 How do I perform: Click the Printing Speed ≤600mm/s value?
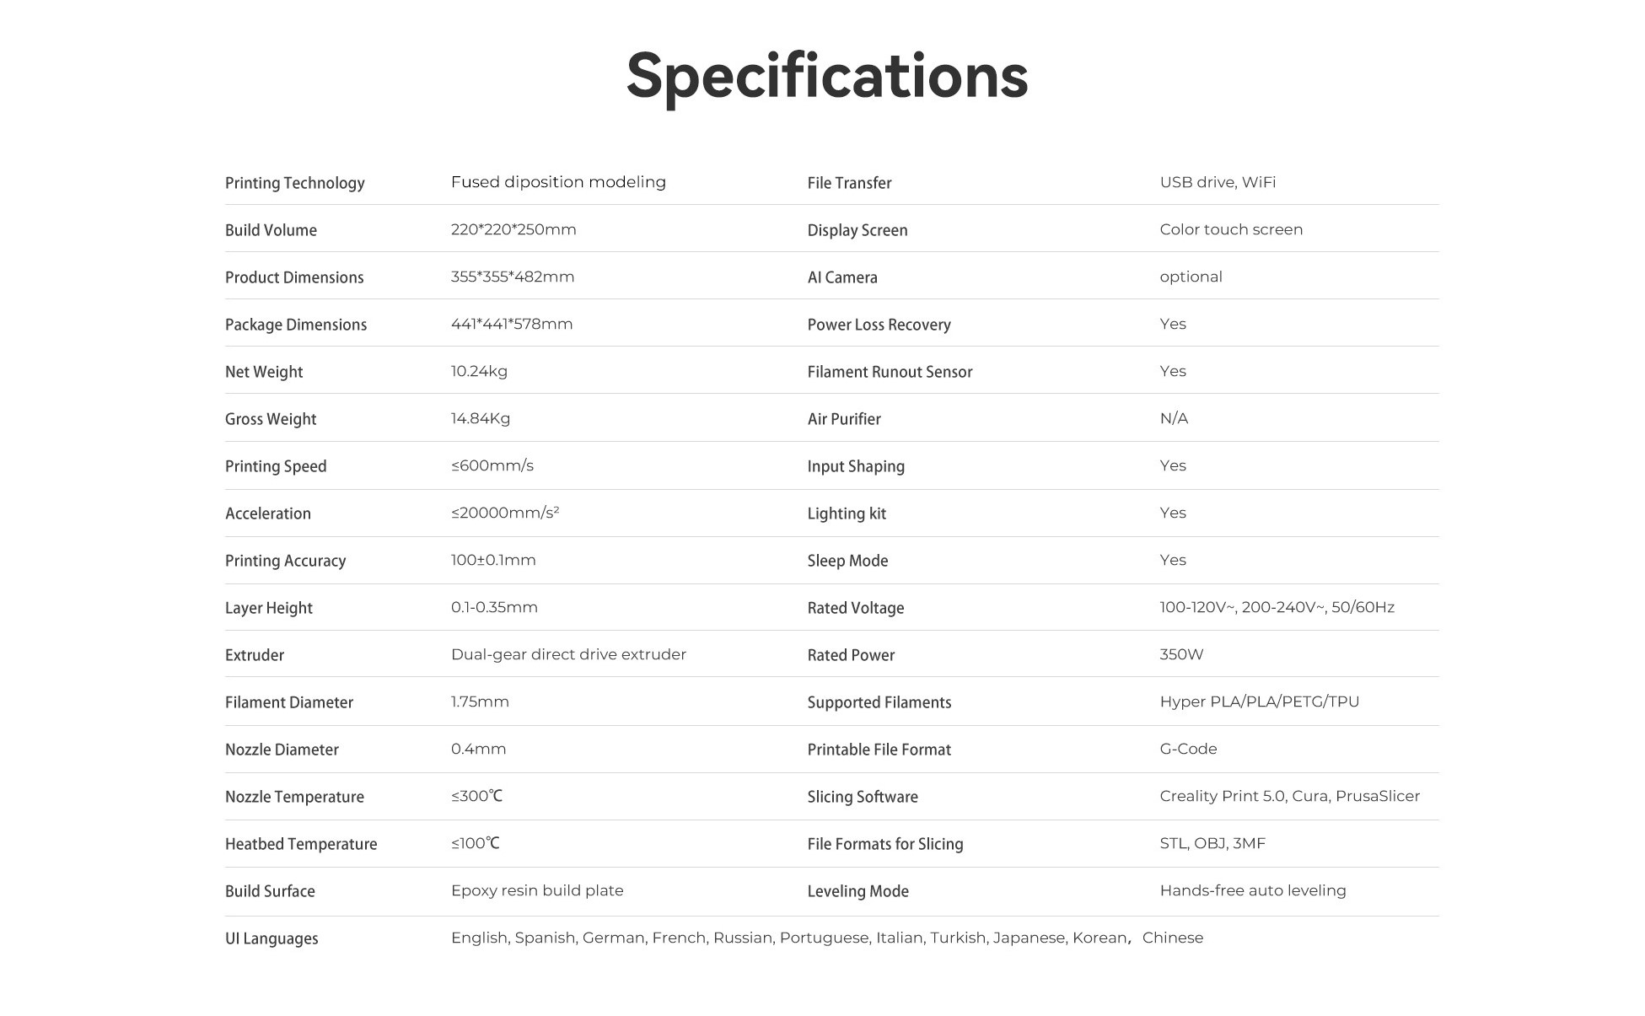click(x=492, y=465)
